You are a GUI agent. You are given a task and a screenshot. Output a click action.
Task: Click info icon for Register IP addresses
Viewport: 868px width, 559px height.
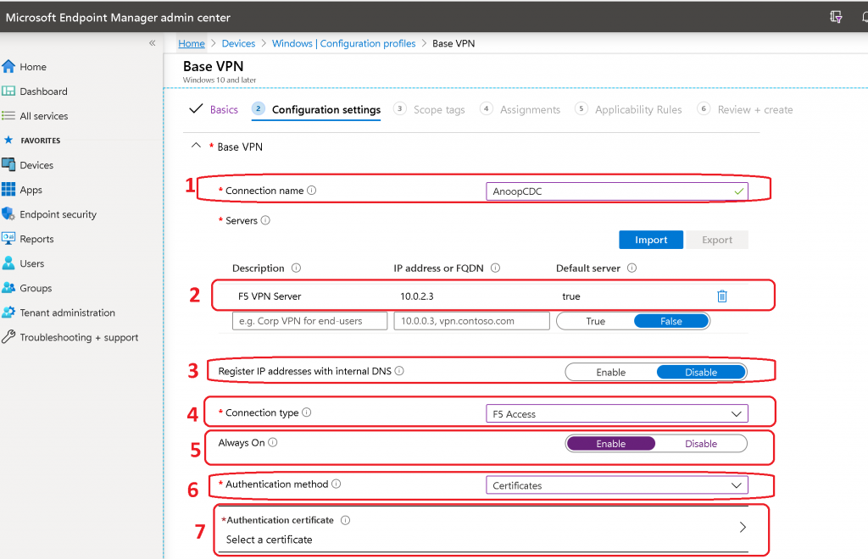399,370
